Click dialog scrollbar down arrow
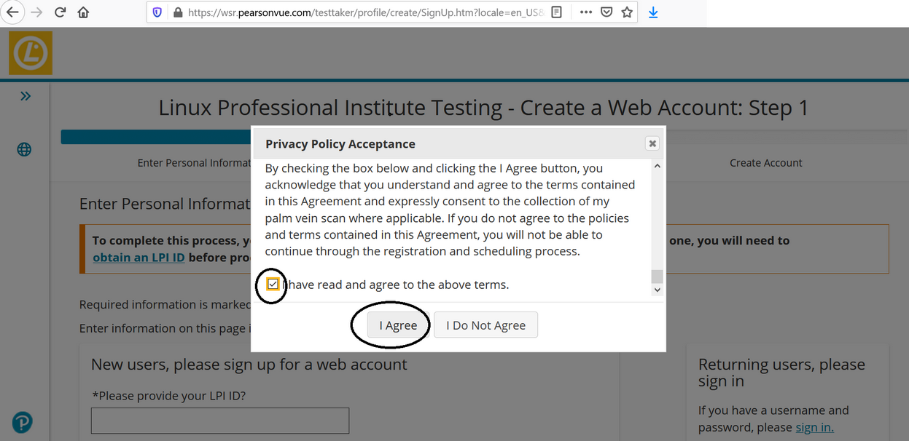The height and width of the screenshot is (441, 909). (657, 290)
